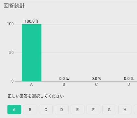Select answer A as correct
137x118 pixels.
(x=14, y=110)
